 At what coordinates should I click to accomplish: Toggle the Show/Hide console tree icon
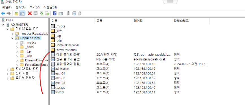(22, 13)
